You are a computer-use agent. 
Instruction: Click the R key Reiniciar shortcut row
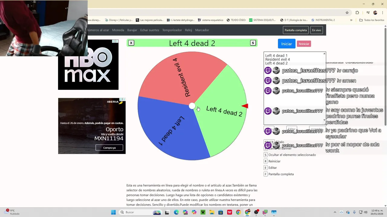[x=272, y=161]
